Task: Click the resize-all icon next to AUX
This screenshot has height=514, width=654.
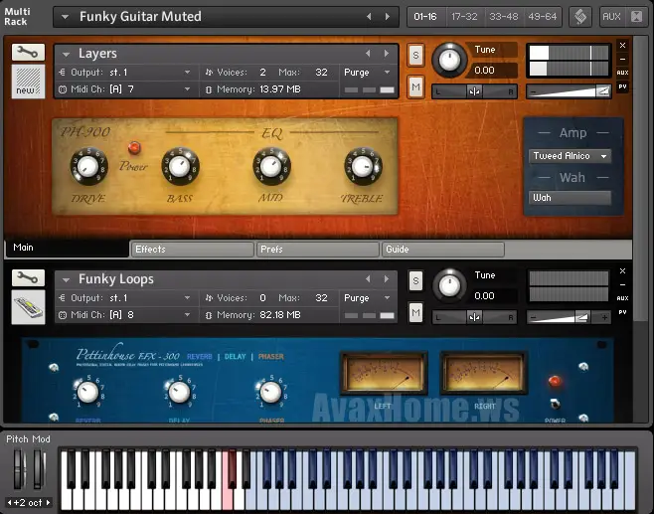Action: (x=636, y=17)
